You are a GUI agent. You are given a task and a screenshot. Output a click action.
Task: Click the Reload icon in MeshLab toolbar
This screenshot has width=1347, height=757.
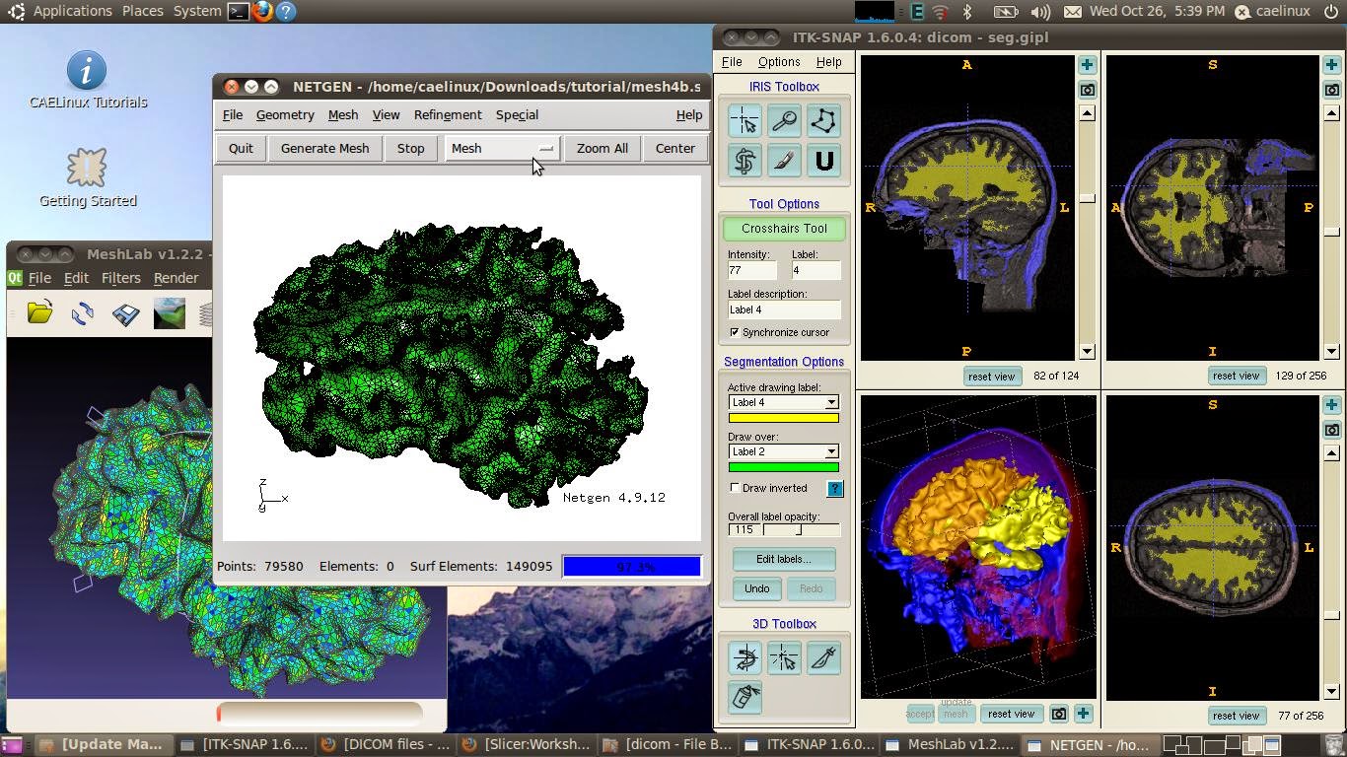click(83, 313)
